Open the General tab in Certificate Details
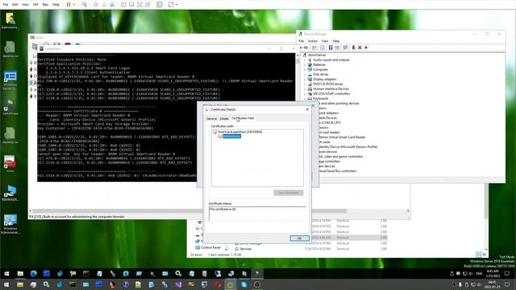The height and width of the screenshot is (290, 516). coord(211,118)
